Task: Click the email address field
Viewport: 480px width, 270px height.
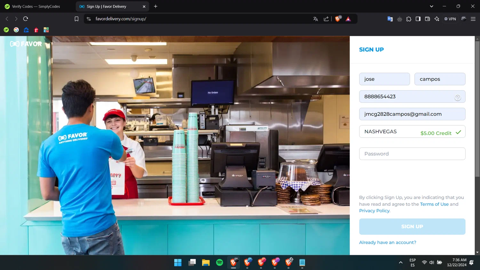Action: pos(412,114)
